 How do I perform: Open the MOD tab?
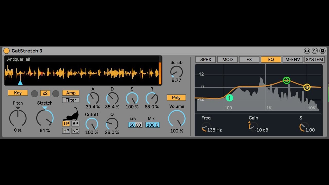point(227,60)
